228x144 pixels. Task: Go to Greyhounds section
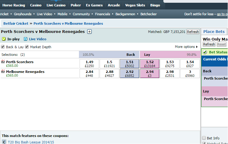pyautogui.click(x=23, y=14)
